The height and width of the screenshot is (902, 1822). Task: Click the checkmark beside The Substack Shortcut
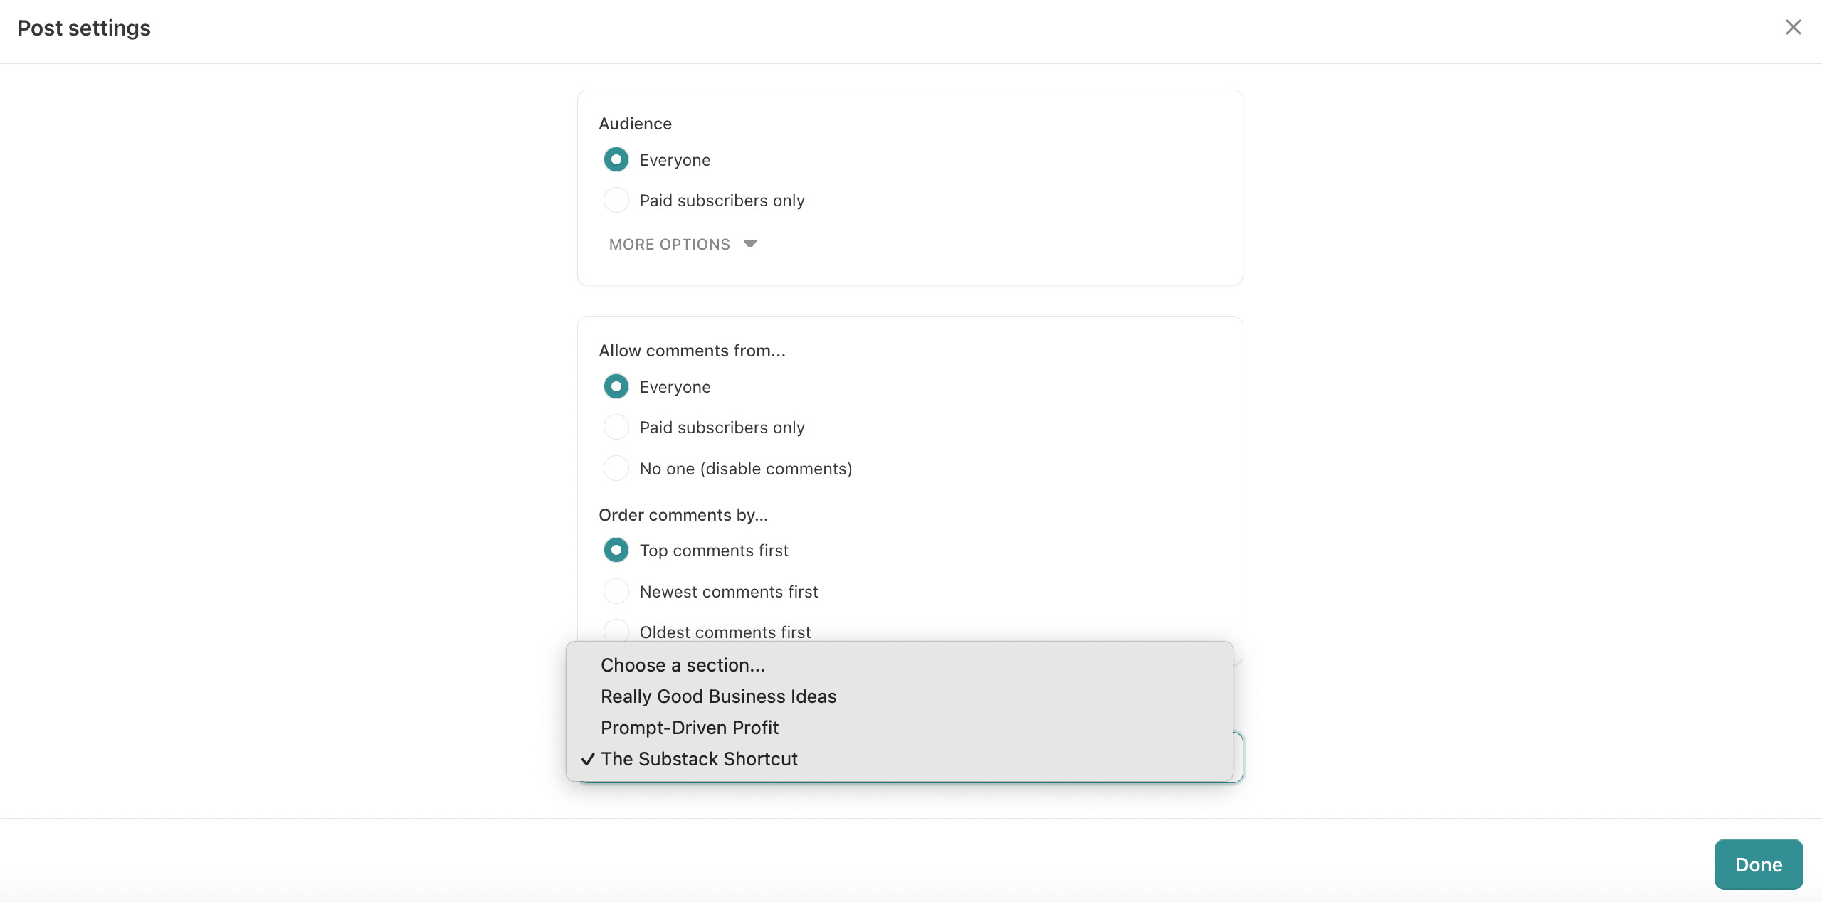(587, 759)
